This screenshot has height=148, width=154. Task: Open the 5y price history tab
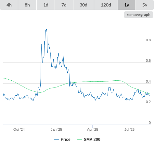(x=145, y=5)
